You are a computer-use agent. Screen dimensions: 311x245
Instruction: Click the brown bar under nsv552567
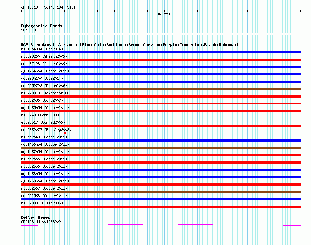pyautogui.click(x=161, y=192)
